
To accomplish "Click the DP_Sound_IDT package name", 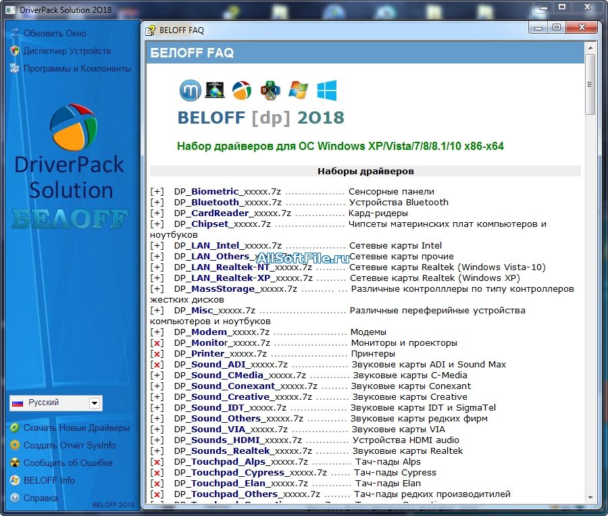I will 230,408.
